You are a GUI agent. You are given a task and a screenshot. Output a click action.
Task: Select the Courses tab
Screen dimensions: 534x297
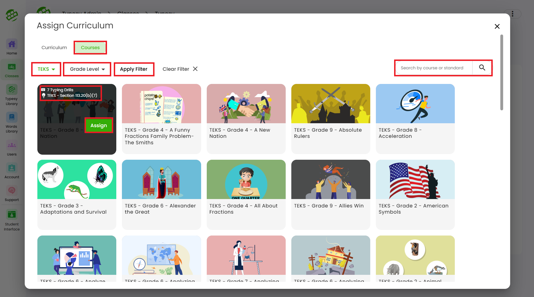coord(90,47)
